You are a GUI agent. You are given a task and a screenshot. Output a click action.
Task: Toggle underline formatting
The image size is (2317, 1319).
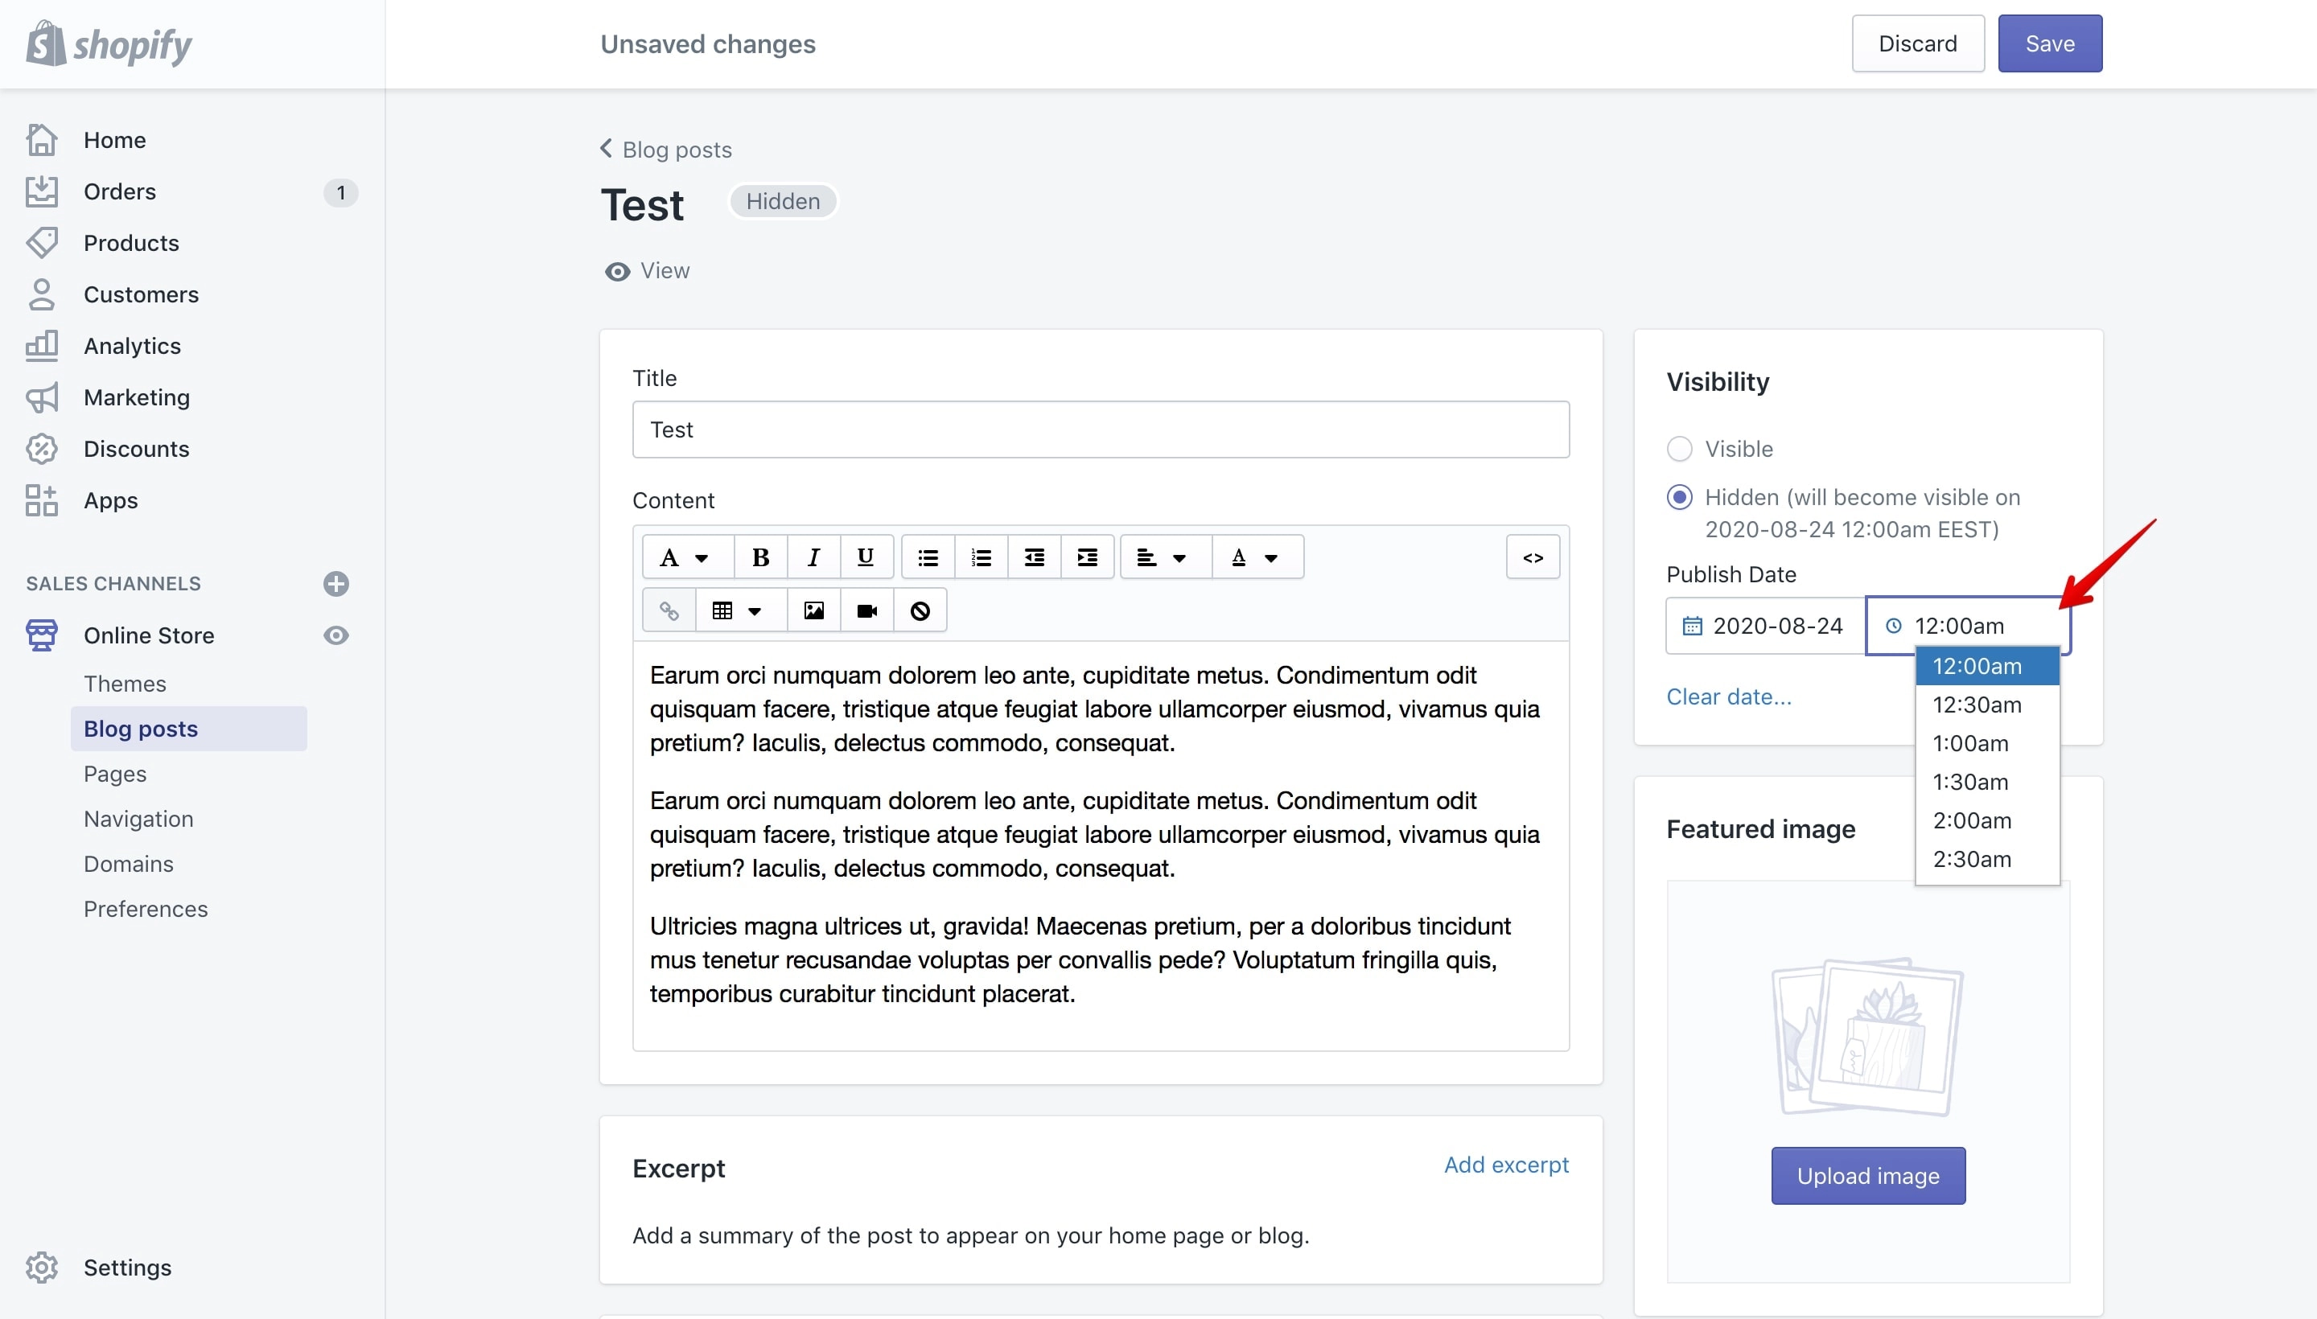pos(866,557)
